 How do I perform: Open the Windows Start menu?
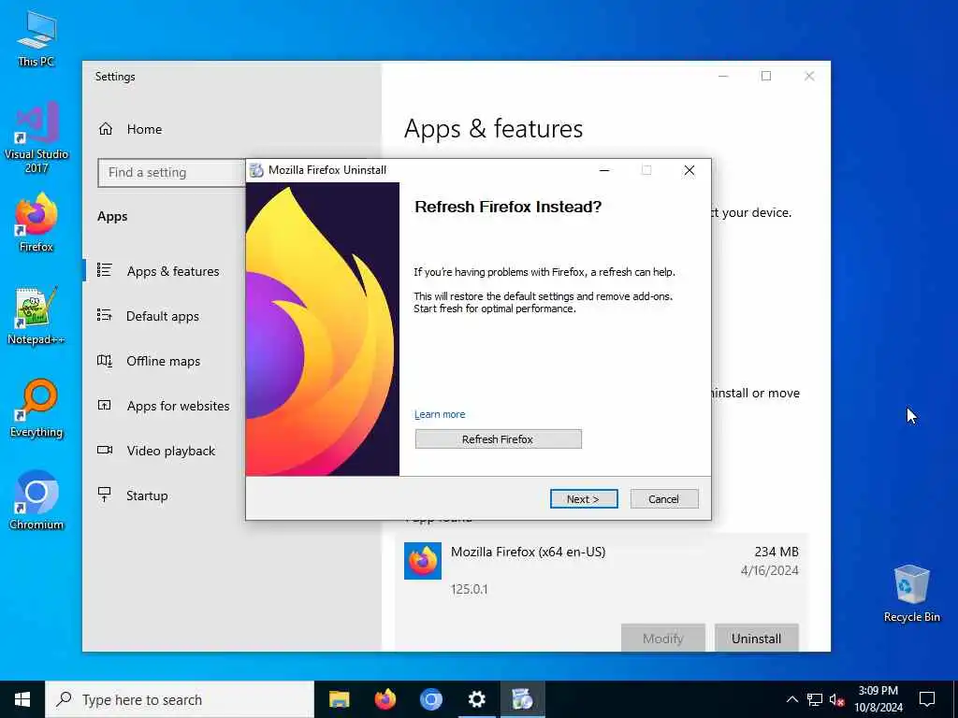coord(22,699)
